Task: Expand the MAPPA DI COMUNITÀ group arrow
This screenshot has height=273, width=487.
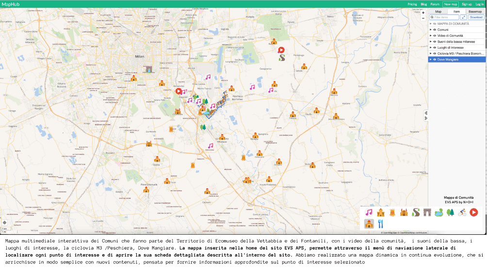Action: point(431,24)
